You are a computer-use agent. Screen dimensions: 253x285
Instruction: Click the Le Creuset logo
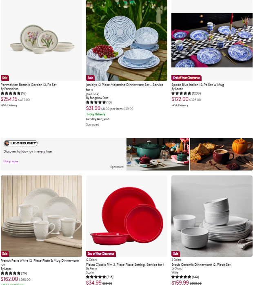[x=20, y=143]
